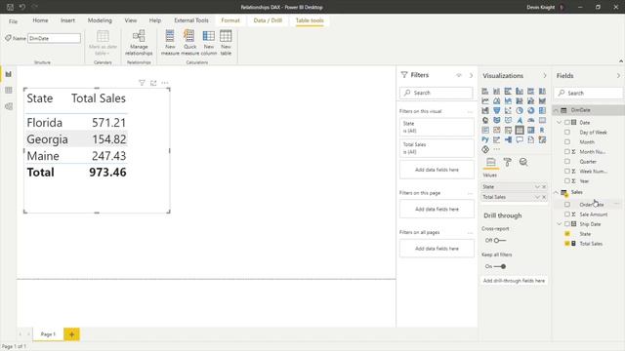Remove State from the Values well
The image size is (625, 351).
click(544, 186)
